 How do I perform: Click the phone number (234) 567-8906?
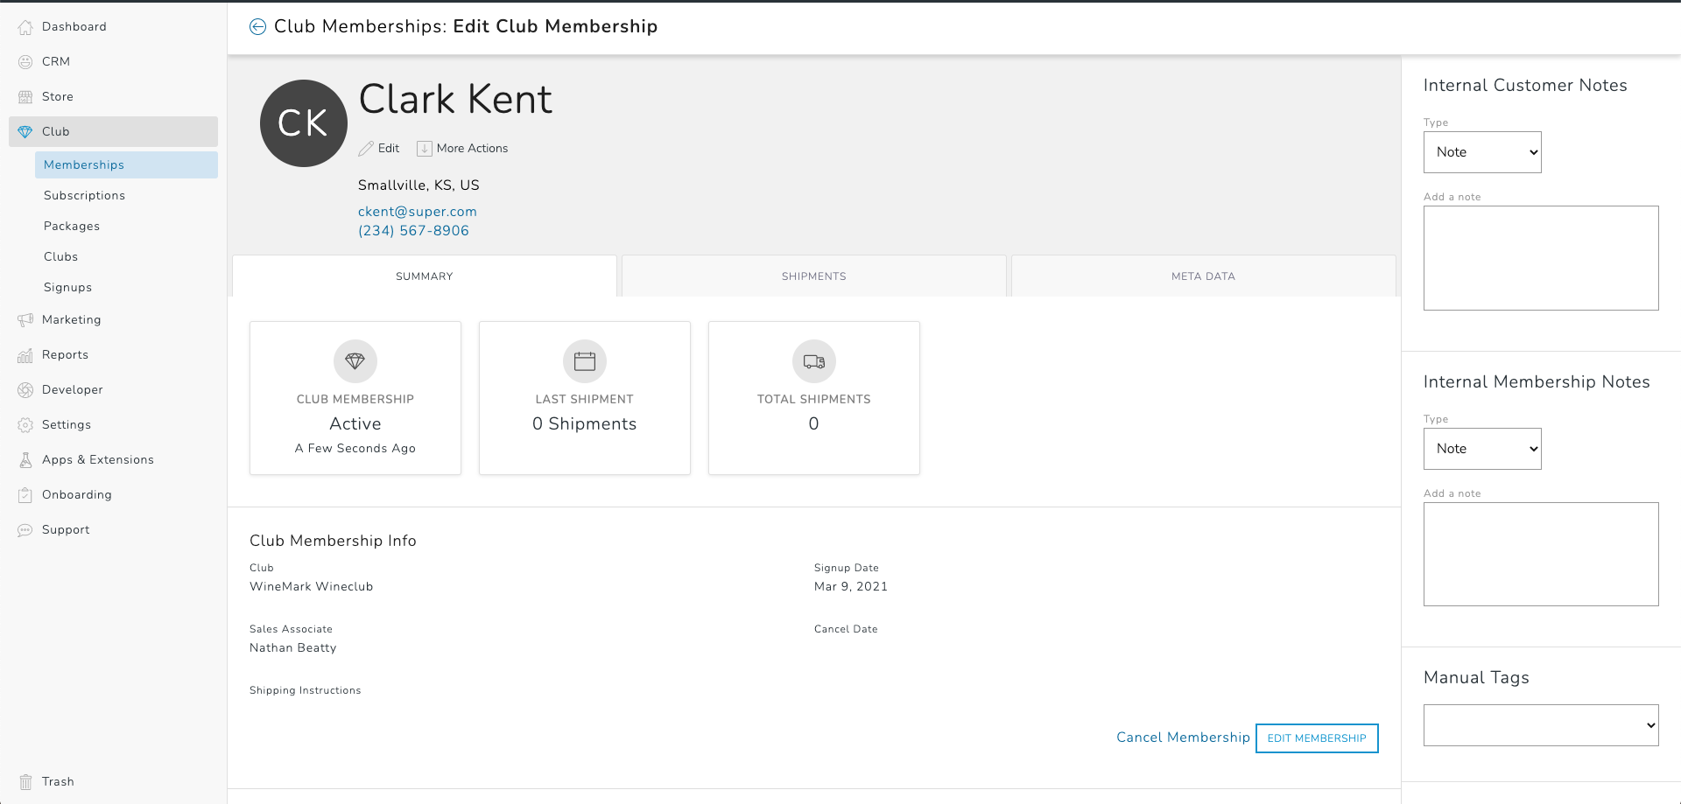(413, 231)
